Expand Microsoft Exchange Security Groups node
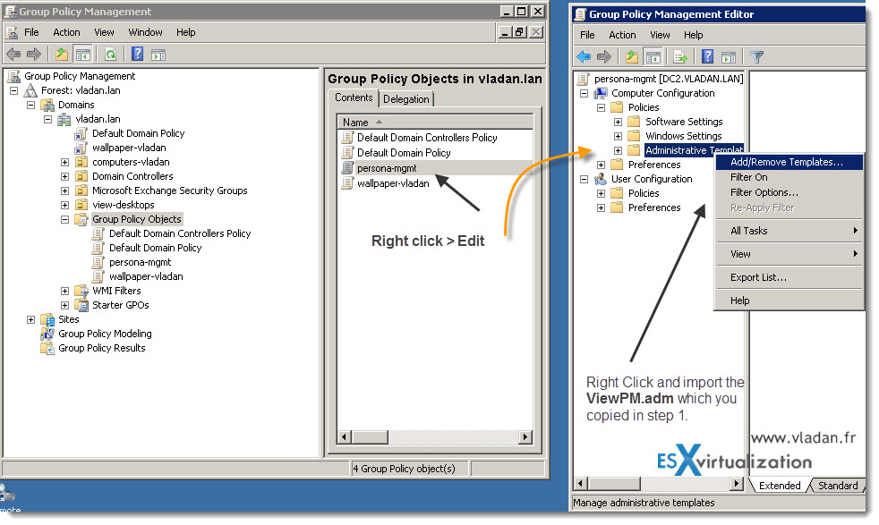Screen dimensions: 879x525 coord(64,191)
